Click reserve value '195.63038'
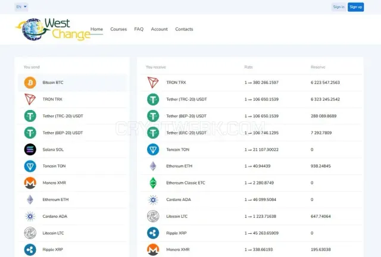381x257 pixels. point(321,250)
